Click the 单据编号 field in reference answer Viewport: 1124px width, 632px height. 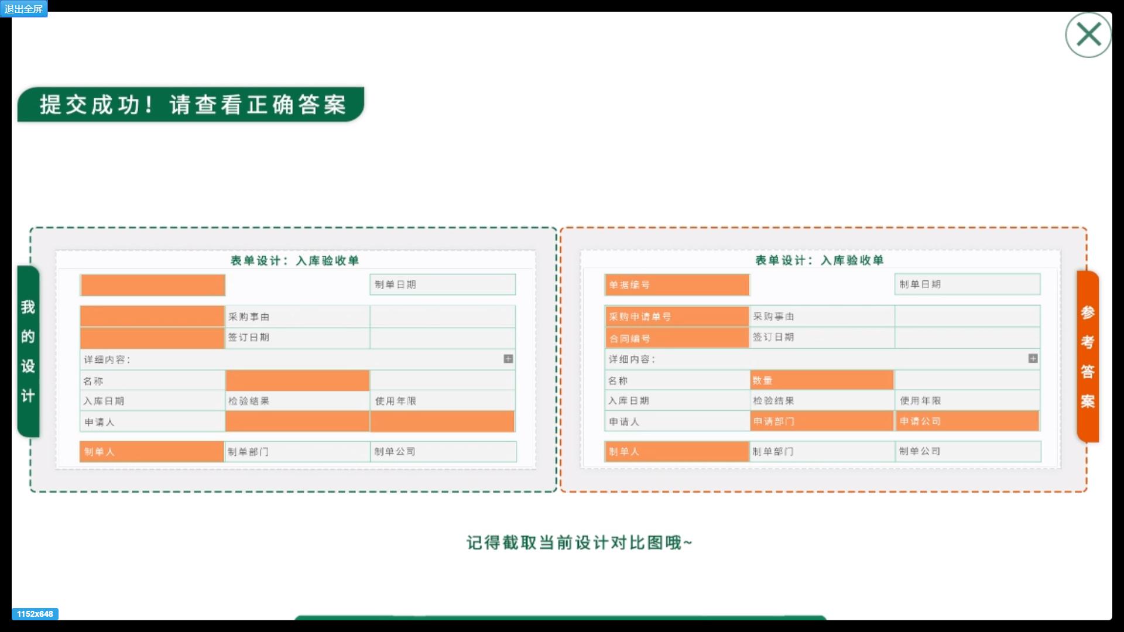(x=677, y=284)
